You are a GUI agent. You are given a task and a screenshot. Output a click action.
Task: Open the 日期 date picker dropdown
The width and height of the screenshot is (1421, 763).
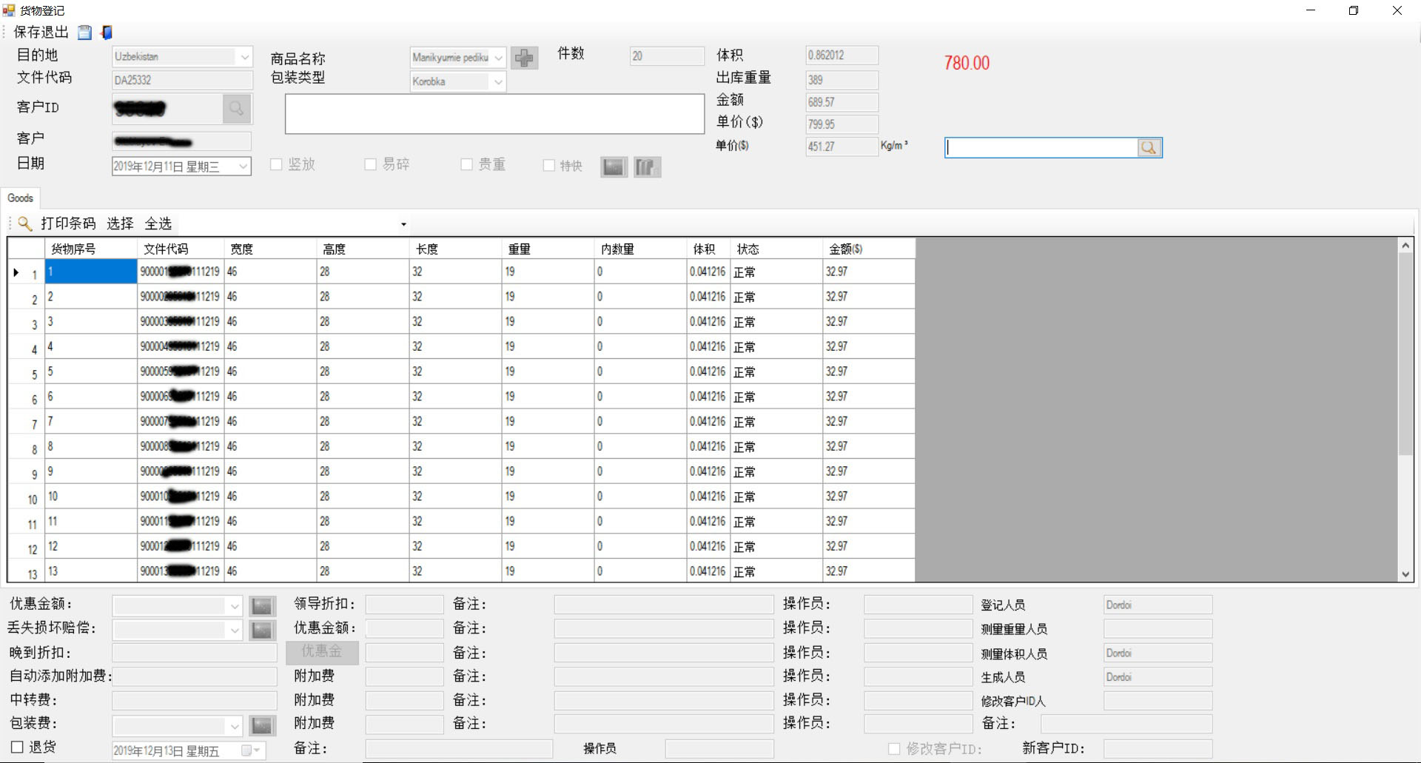click(x=243, y=167)
